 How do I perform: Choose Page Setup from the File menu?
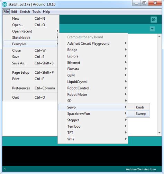30,72
